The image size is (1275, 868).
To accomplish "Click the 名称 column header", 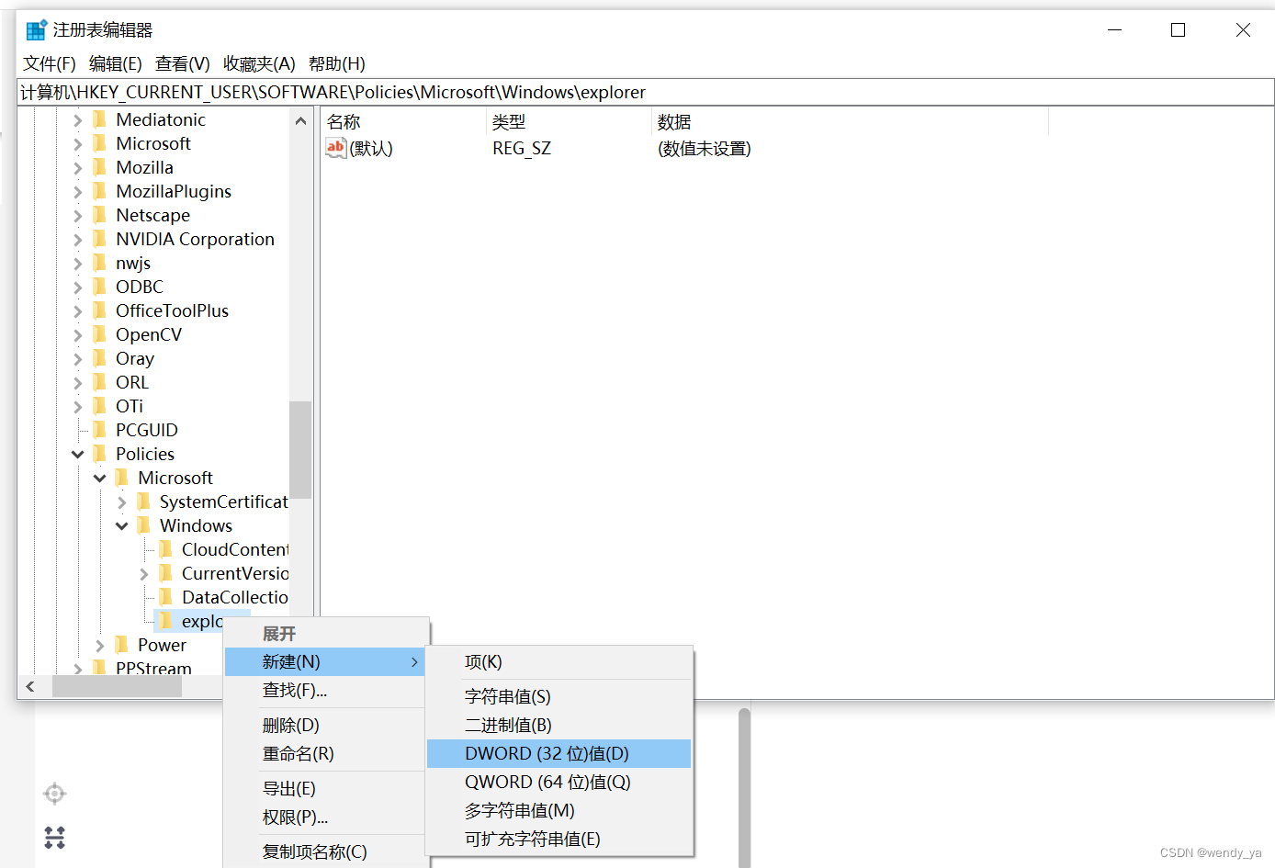I will click(x=403, y=121).
